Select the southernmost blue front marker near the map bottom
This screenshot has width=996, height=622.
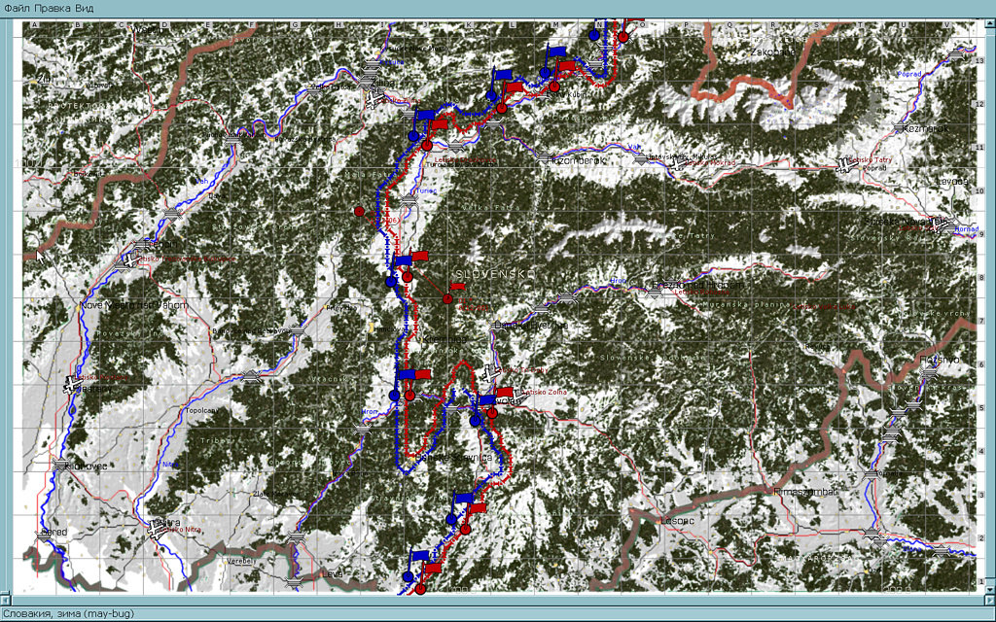408,576
